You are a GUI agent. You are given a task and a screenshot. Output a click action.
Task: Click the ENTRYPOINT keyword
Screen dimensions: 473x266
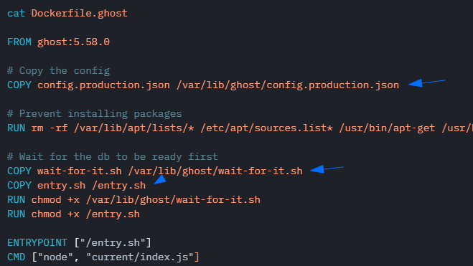point(37,243)
